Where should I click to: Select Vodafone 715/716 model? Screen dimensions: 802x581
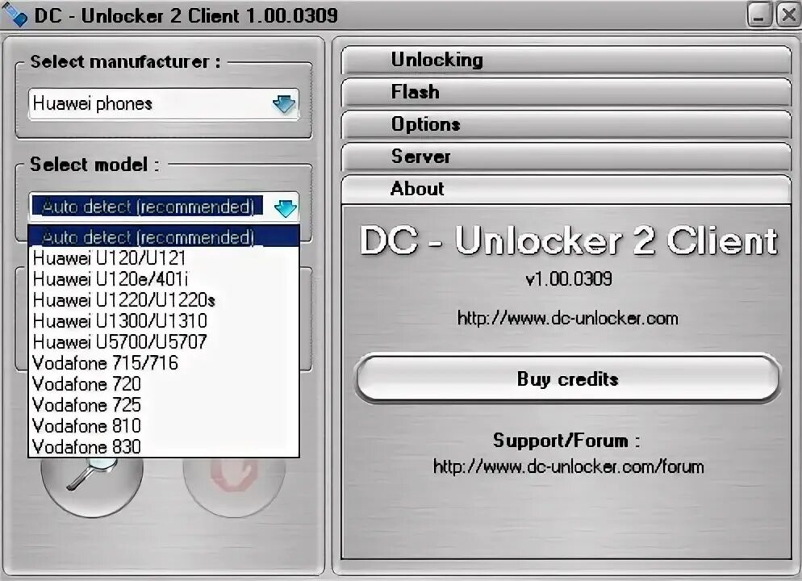164,362
